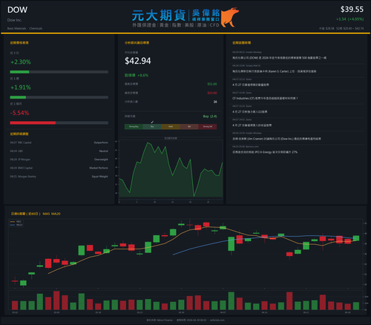
Task: Click the Dow Inc. company name
Action: 14,20
